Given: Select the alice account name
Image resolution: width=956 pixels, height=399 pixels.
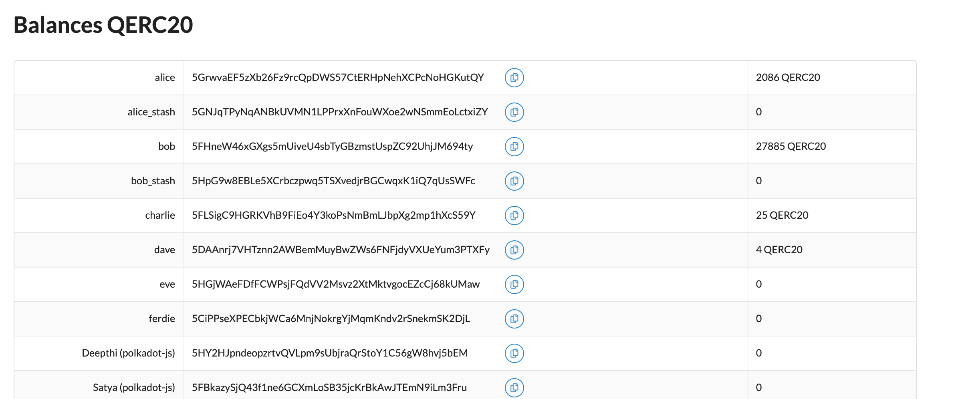Looking at the screenshot, I should coord(165,77).
